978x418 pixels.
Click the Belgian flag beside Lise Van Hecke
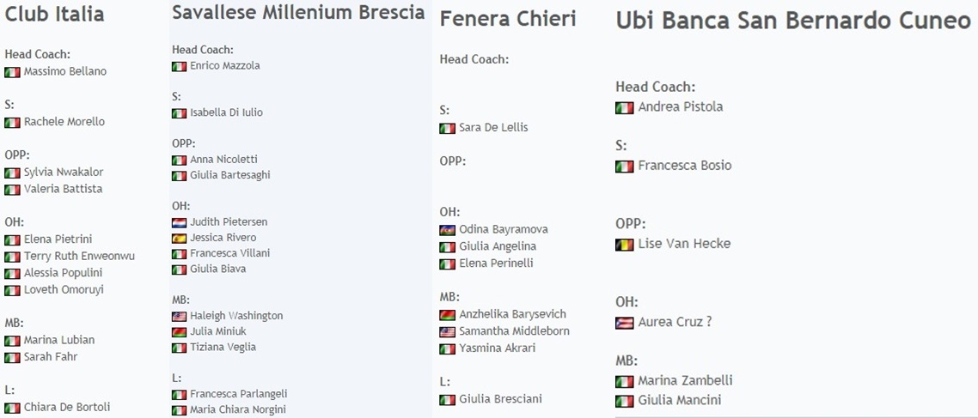(625, 245)
